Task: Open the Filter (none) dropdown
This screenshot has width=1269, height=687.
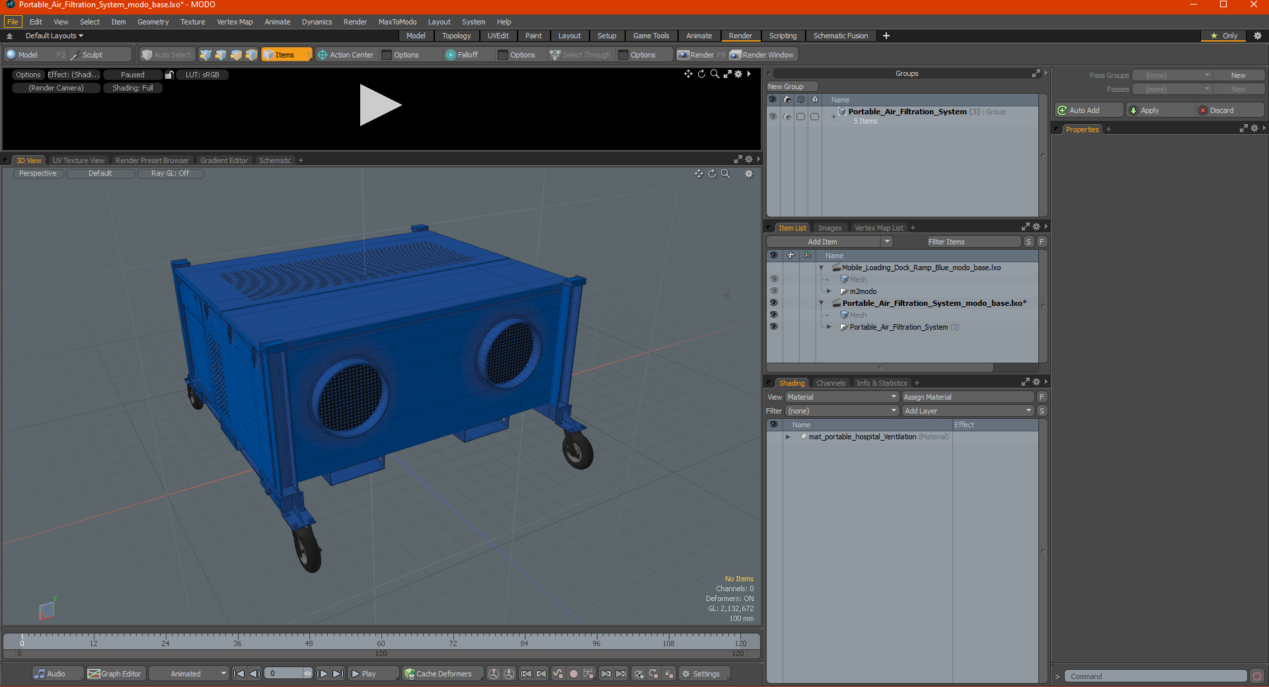Action: 842,411
